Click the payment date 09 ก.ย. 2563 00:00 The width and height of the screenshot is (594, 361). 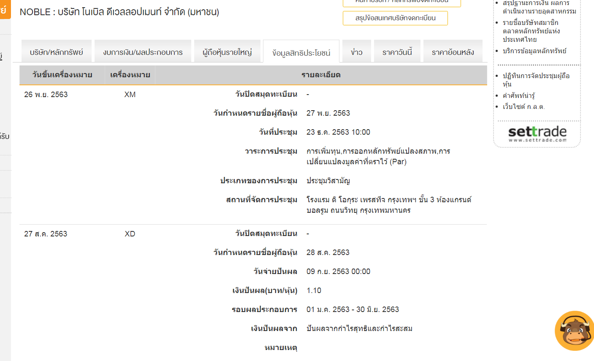pos(338,271)
